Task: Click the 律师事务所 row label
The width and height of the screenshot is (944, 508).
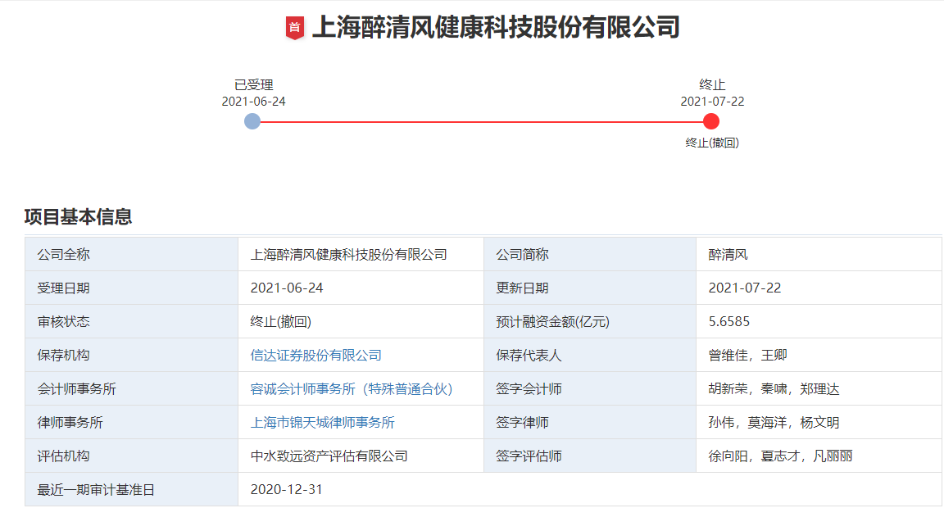Action: pyautogui.click(x=70, y=423)
